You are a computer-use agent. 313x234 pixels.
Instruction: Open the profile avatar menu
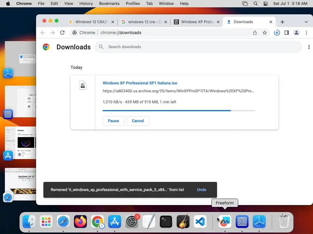click(x=296, y=33)
